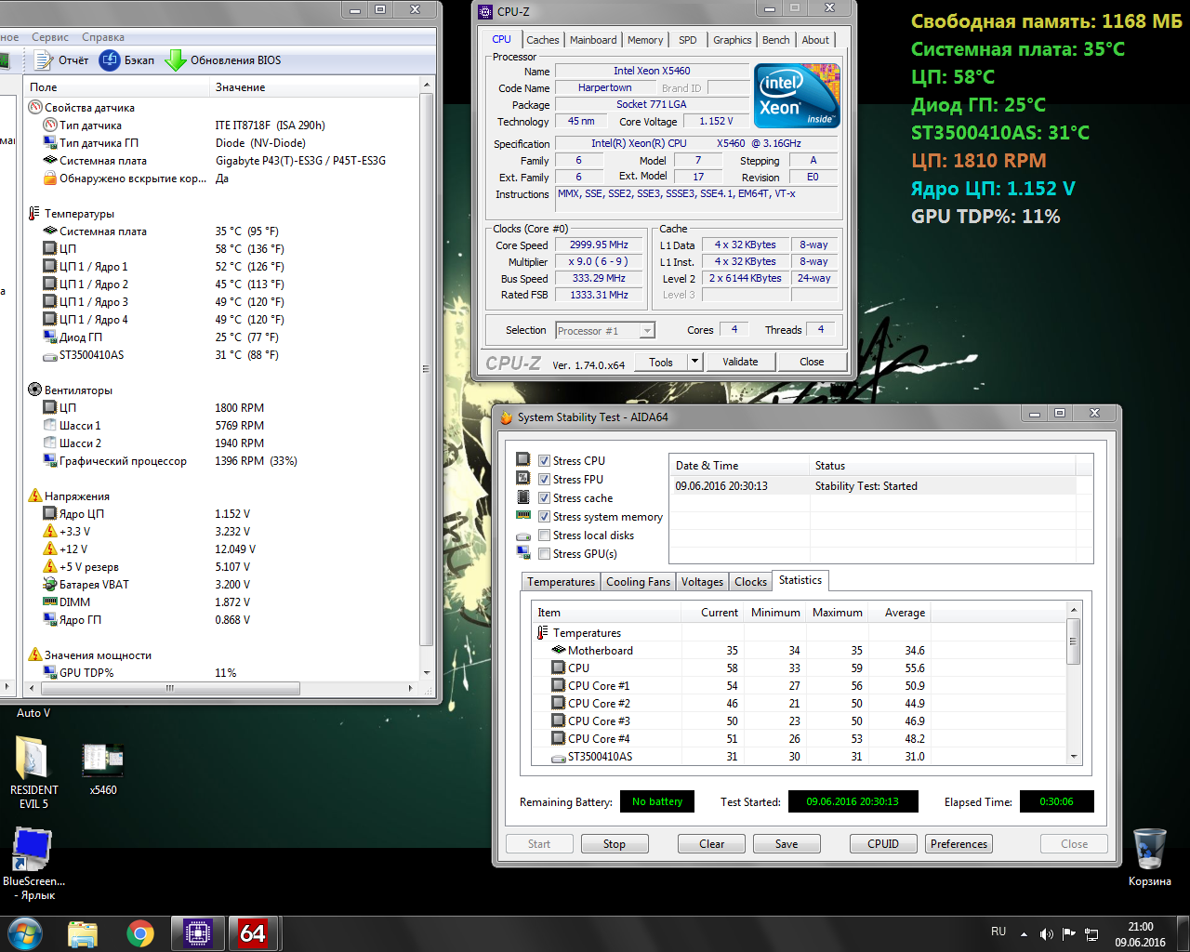Switch to the Cooling Fans tab
This screenshot has width=1190, height=952.
click(638, 582)
